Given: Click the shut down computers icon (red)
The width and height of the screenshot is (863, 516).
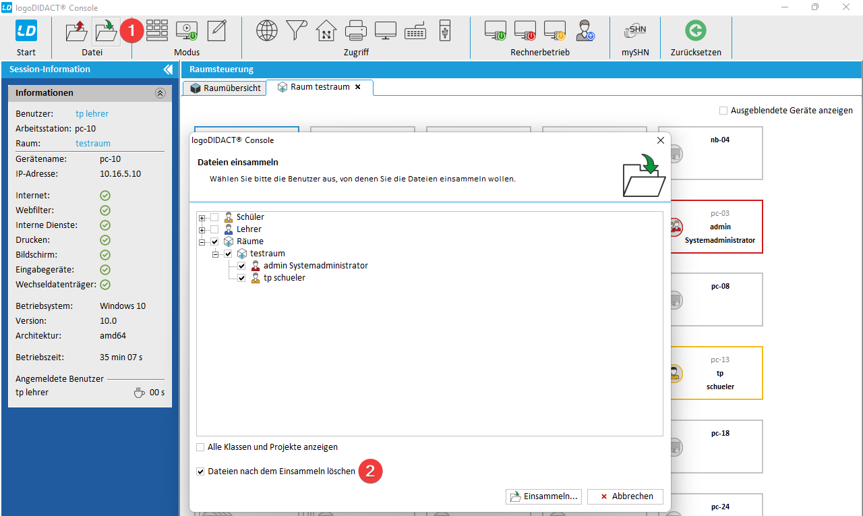Looking at the screenshot, I should [x=525, y=30].
